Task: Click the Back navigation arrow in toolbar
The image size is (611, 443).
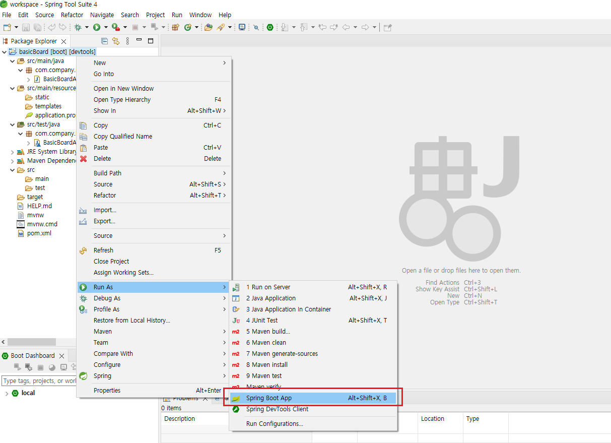Action: (x=346, y=27)
